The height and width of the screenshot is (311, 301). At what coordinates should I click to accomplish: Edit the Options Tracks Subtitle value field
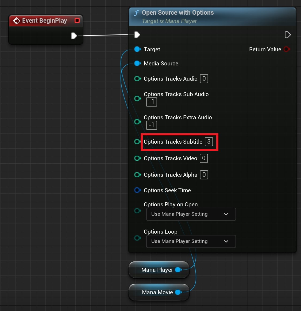click(x=209, y=141)
